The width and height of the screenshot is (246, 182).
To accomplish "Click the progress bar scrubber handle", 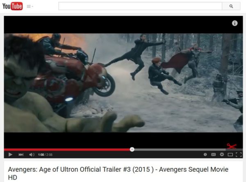I will pyautogui.click(x=132, y=149).
